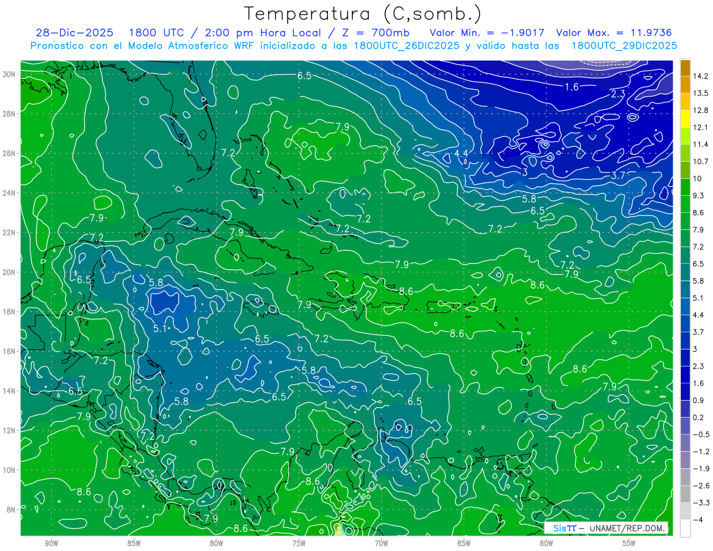Screen dimensions: 713x551
Task: Click the 'SisTT - UNAMET/REP.DOM.' credit box
Action: click(x=606, y=528)
